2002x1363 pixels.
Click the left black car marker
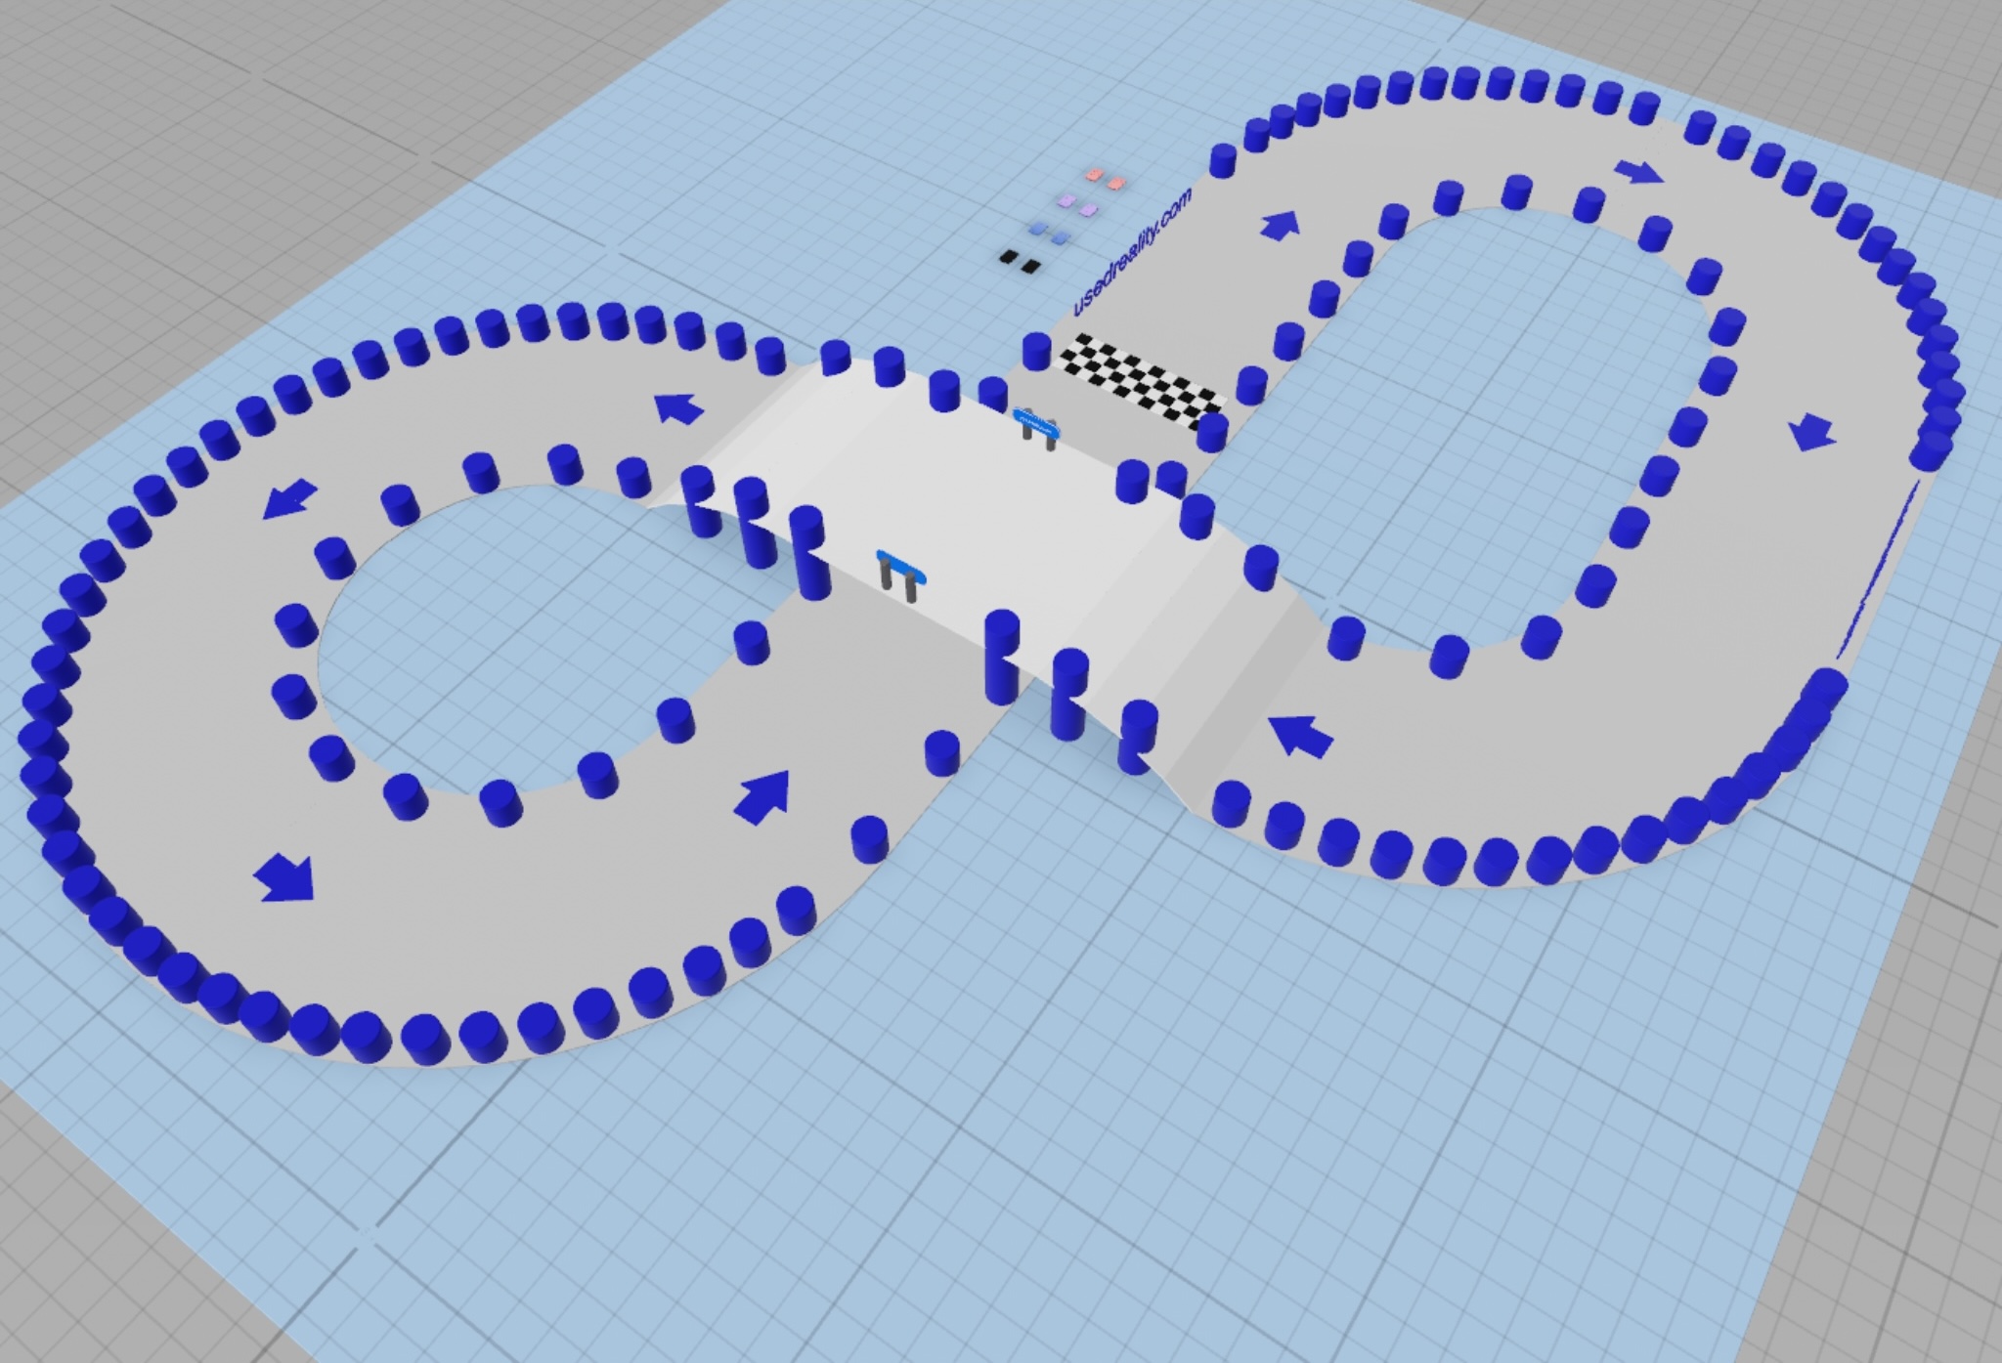point(1008,257)
